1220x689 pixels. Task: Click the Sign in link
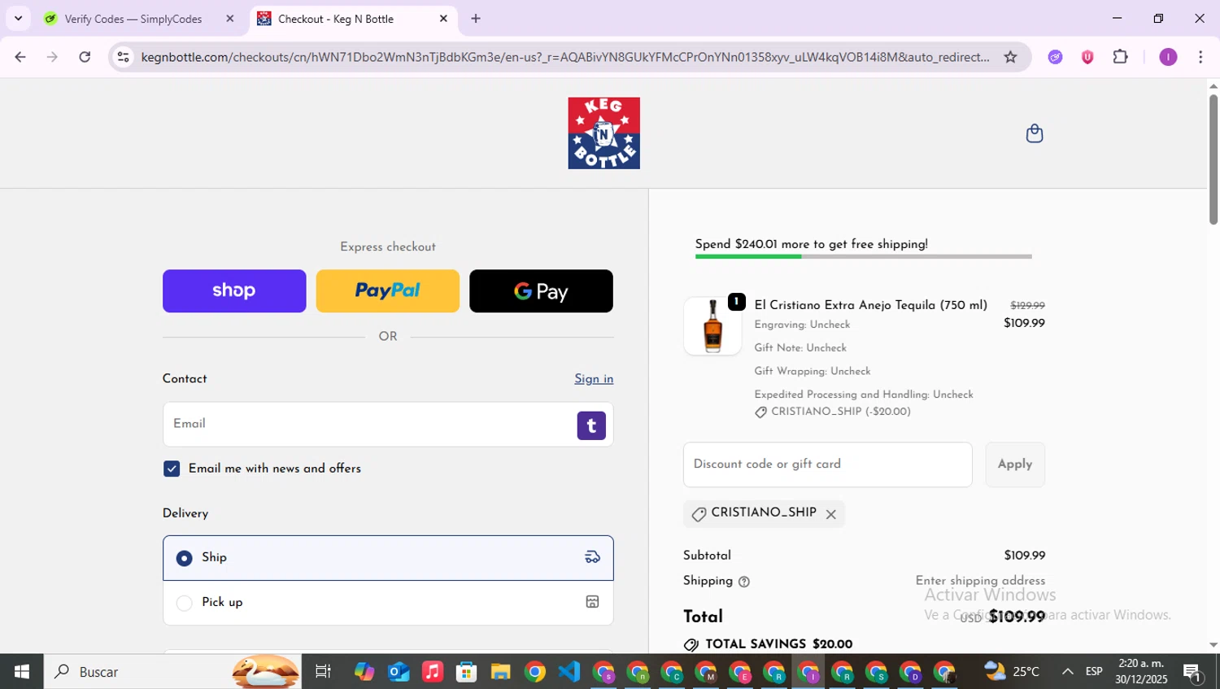[594, 379]
